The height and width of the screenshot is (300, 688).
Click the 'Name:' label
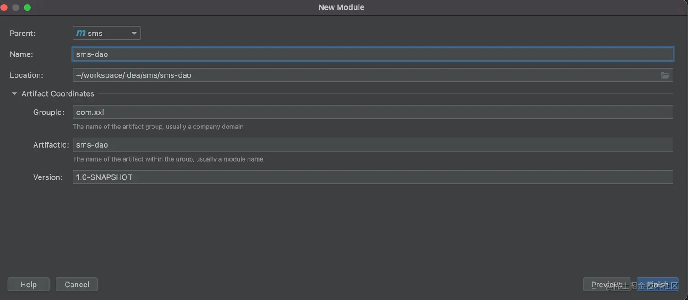(21, 54)
